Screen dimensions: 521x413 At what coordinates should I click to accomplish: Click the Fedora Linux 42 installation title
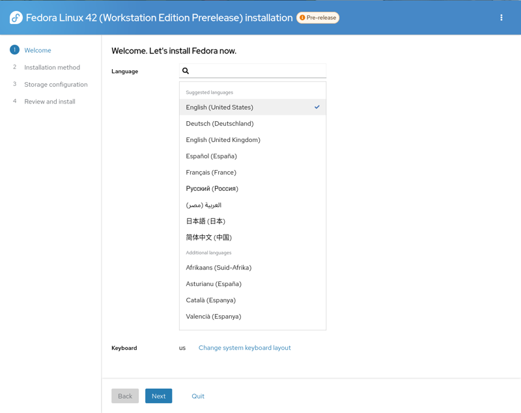(x=159, y=18)
